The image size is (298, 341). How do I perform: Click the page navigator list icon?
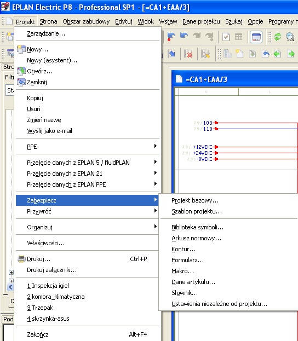227,54
